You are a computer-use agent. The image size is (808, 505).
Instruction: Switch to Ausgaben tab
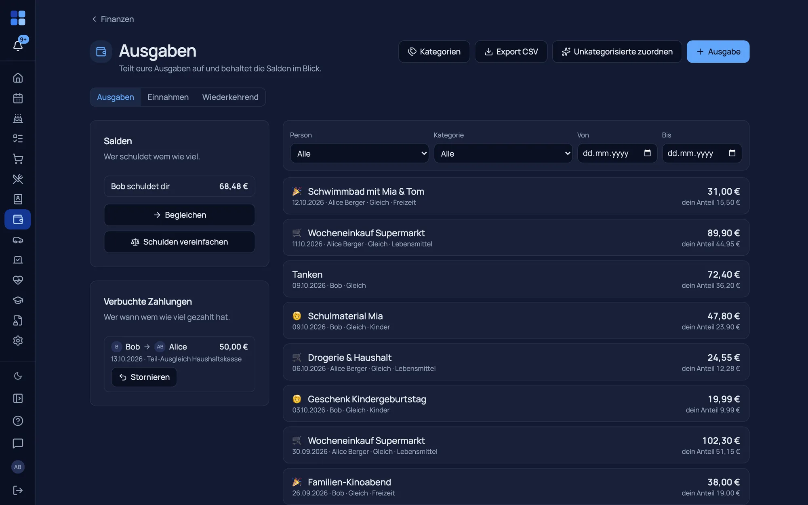[x=116, y=97]
